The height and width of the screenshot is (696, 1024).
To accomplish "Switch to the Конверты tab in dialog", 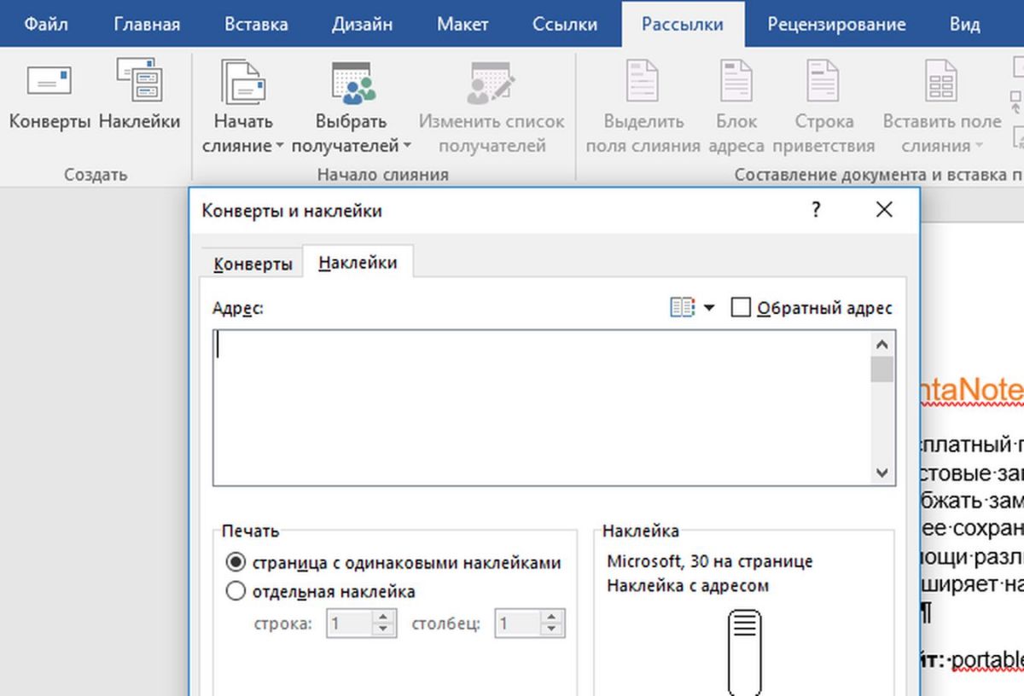I will pyautogui.click(x=253, y=264).
